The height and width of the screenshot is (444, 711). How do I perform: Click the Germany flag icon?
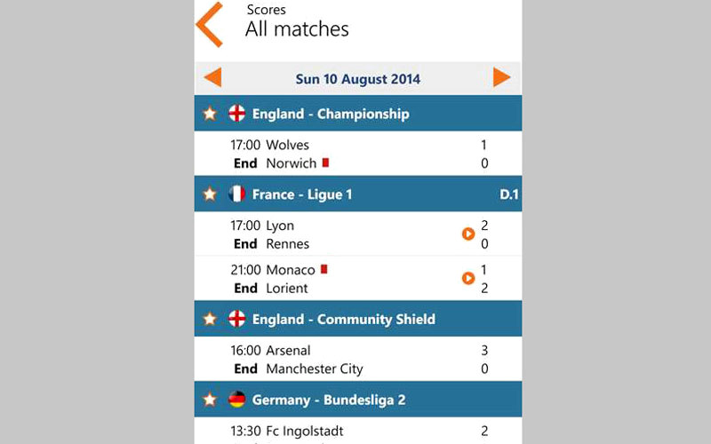coord(237,400)
